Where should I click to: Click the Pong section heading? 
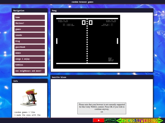tap(54, 11)
